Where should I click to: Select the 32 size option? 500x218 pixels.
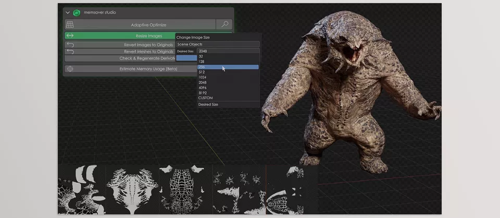227,57
